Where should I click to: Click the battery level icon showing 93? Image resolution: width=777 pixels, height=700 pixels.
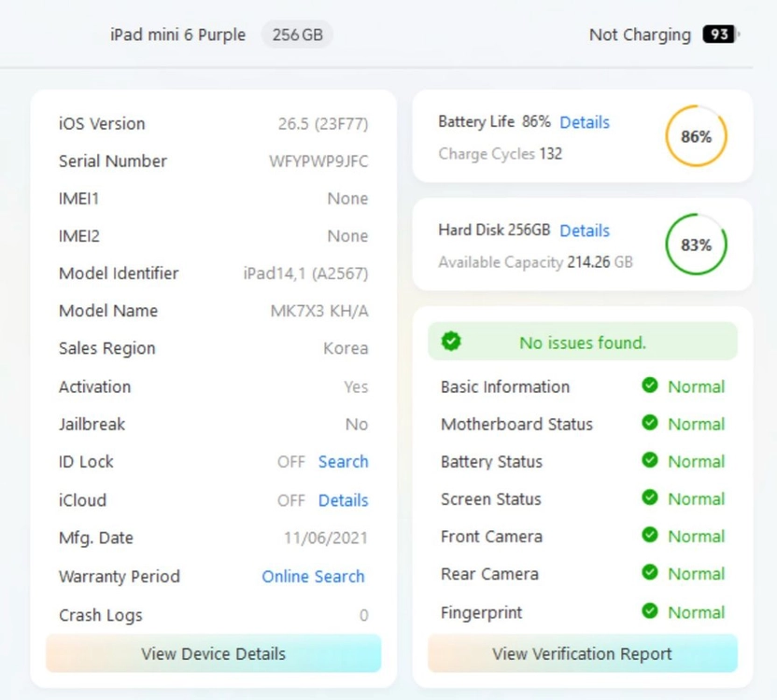pos(721,35)
